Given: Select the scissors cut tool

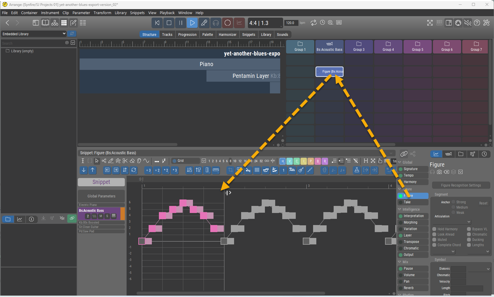Looking at the screenshot, I should coord(125,161).
